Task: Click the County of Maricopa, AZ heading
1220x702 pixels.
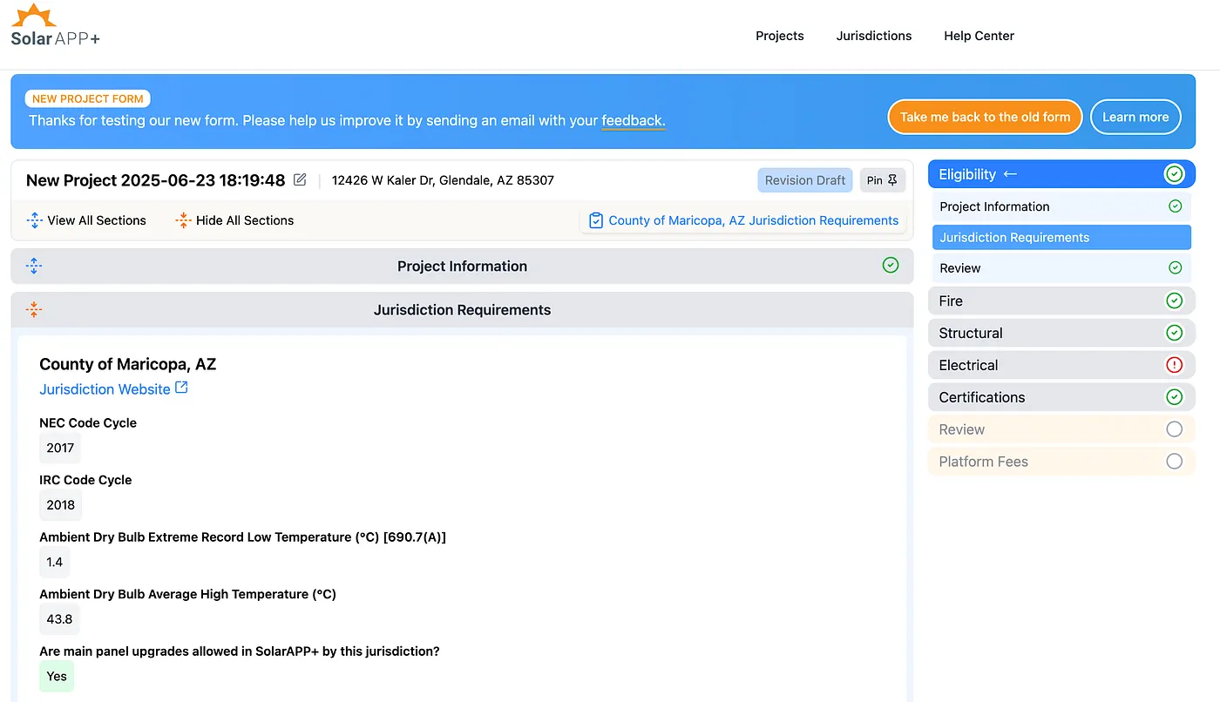Action: click(x=127, y=364)
